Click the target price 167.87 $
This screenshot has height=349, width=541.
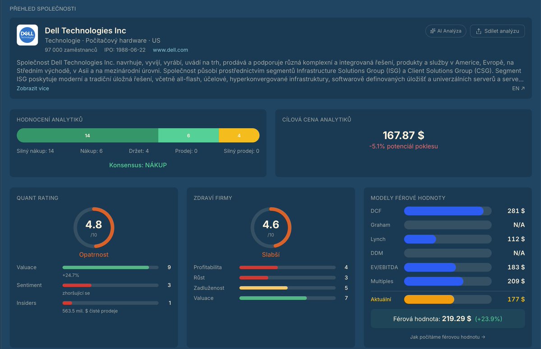point(403,135)
